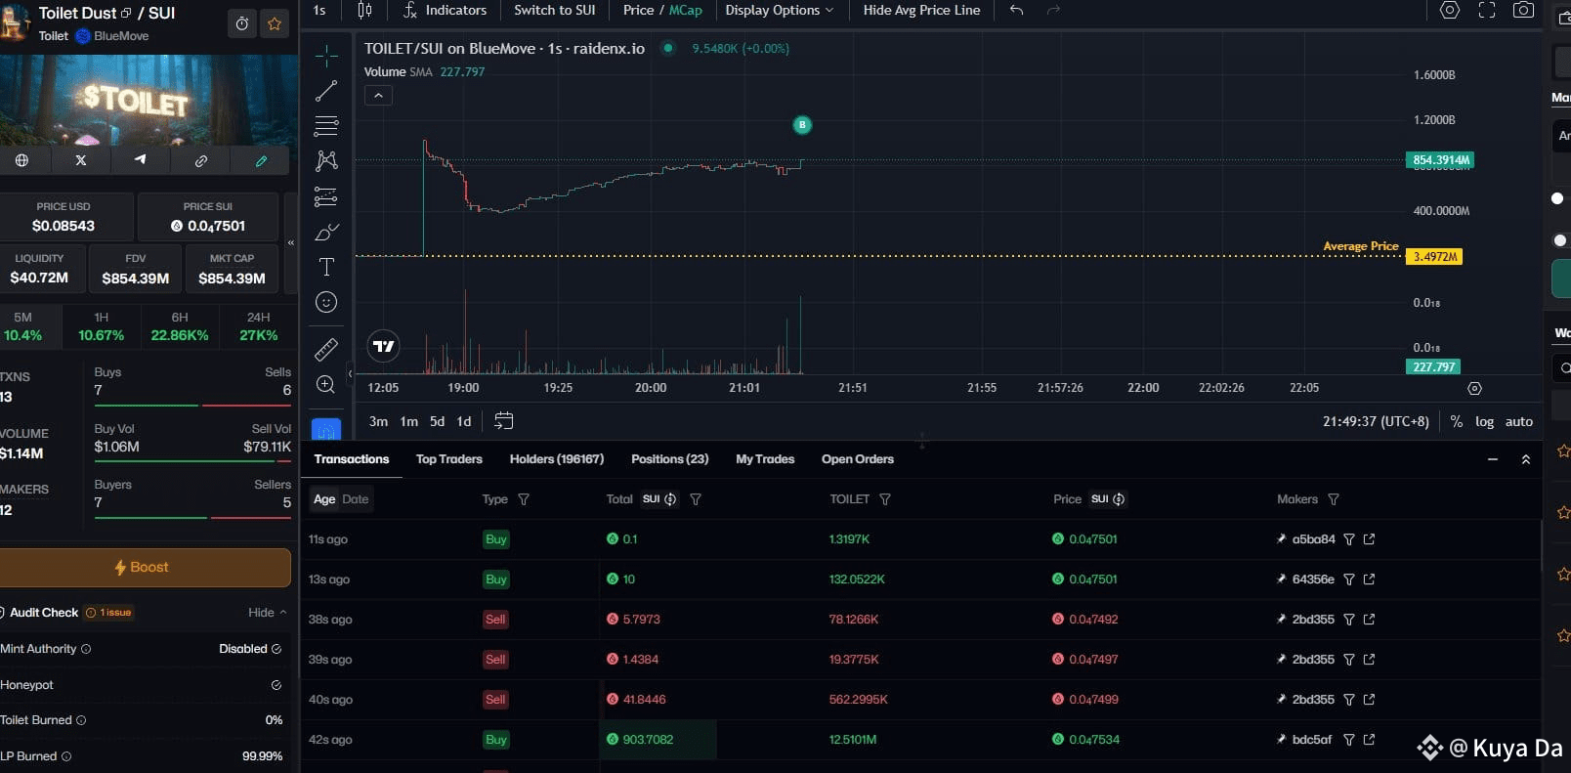Image resolution: width=1571 pixels, height=773 pixels.
Task: Open the My Trades tab
Action: tap(765, 459)
